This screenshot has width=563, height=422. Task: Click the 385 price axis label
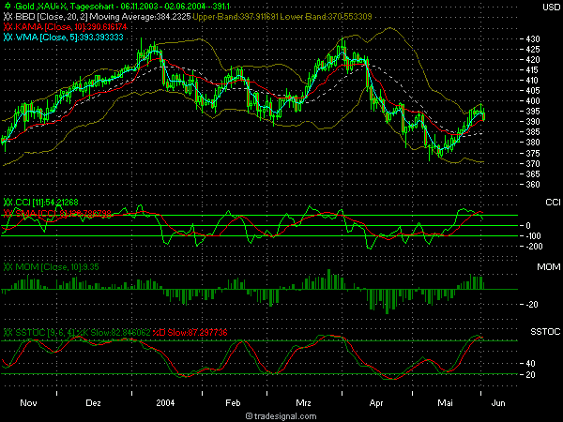(x=533, y=132)
